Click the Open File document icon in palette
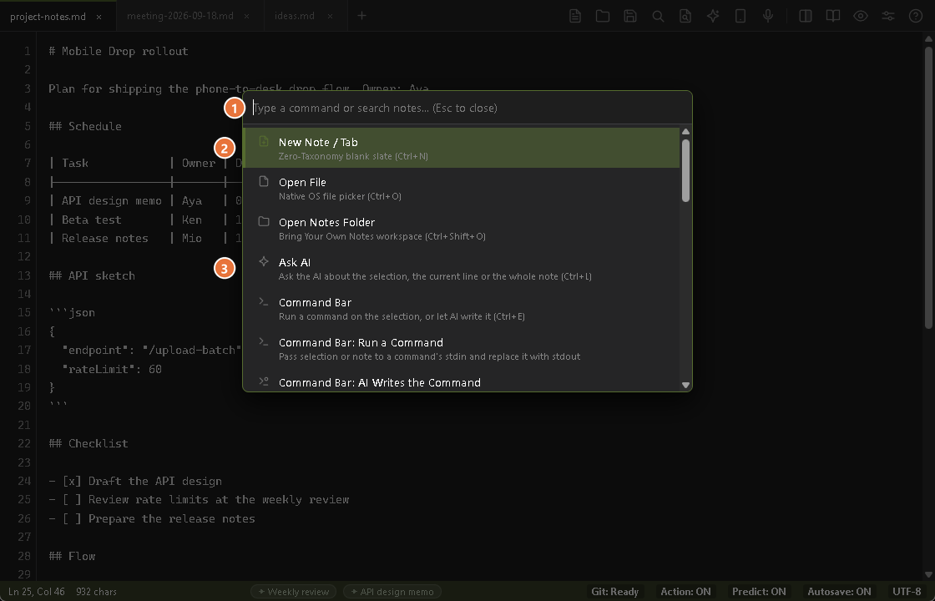This screenshot has height=601, width=935. [264, 181]
